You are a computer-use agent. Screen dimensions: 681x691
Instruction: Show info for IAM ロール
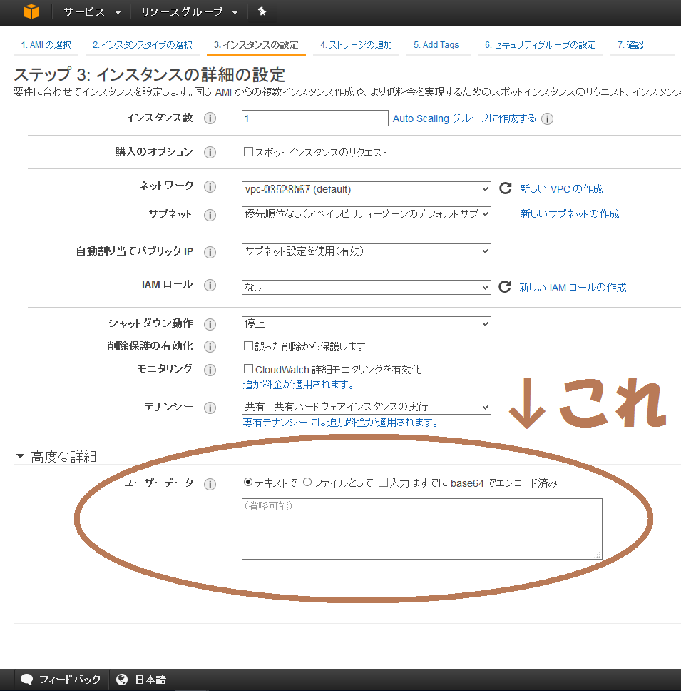pos(210,285)
